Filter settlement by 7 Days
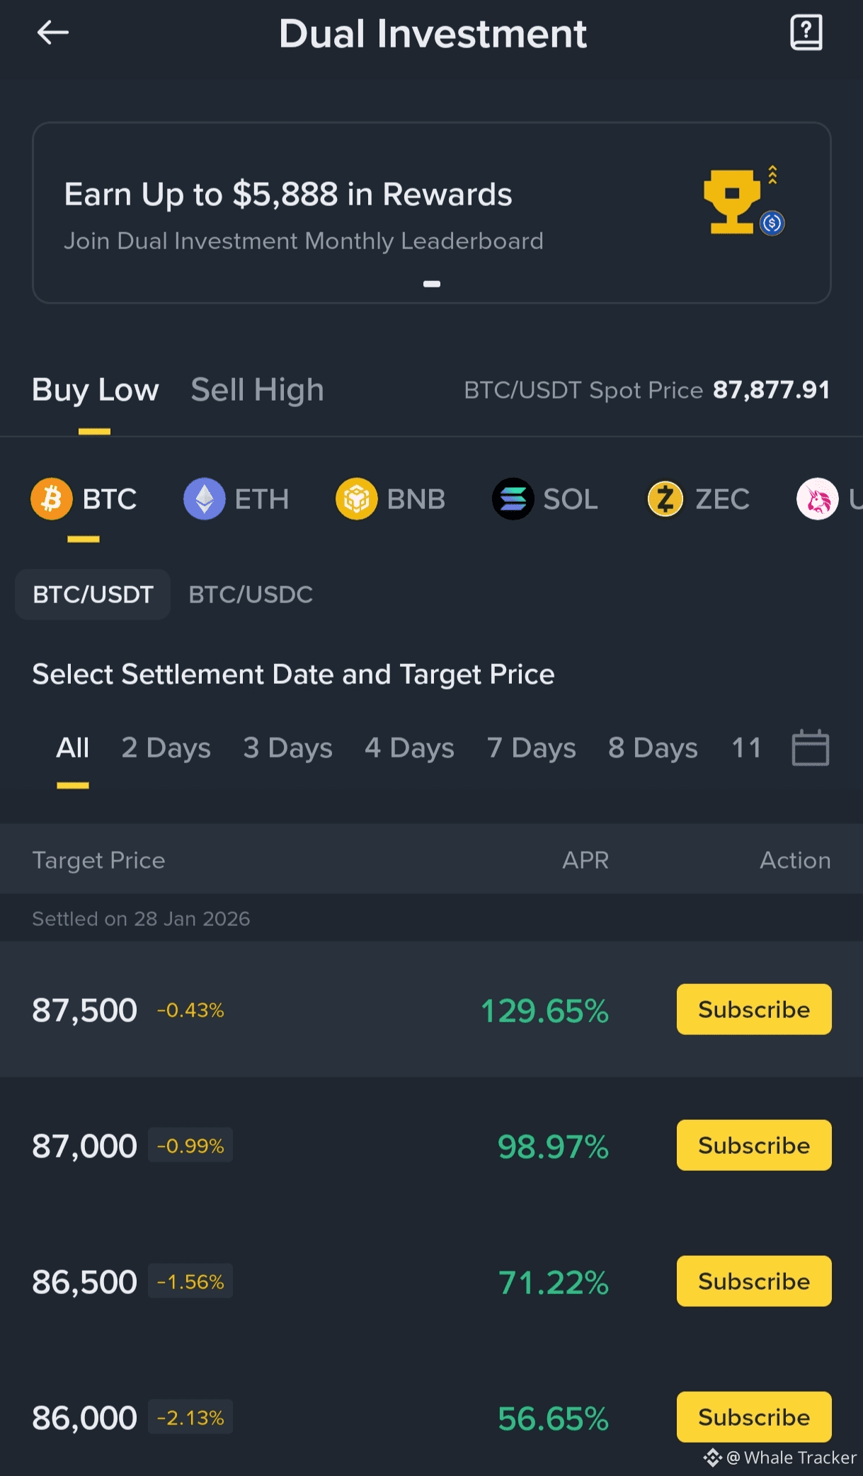Screen dimensions: 863x1476 tap(531, 748)
